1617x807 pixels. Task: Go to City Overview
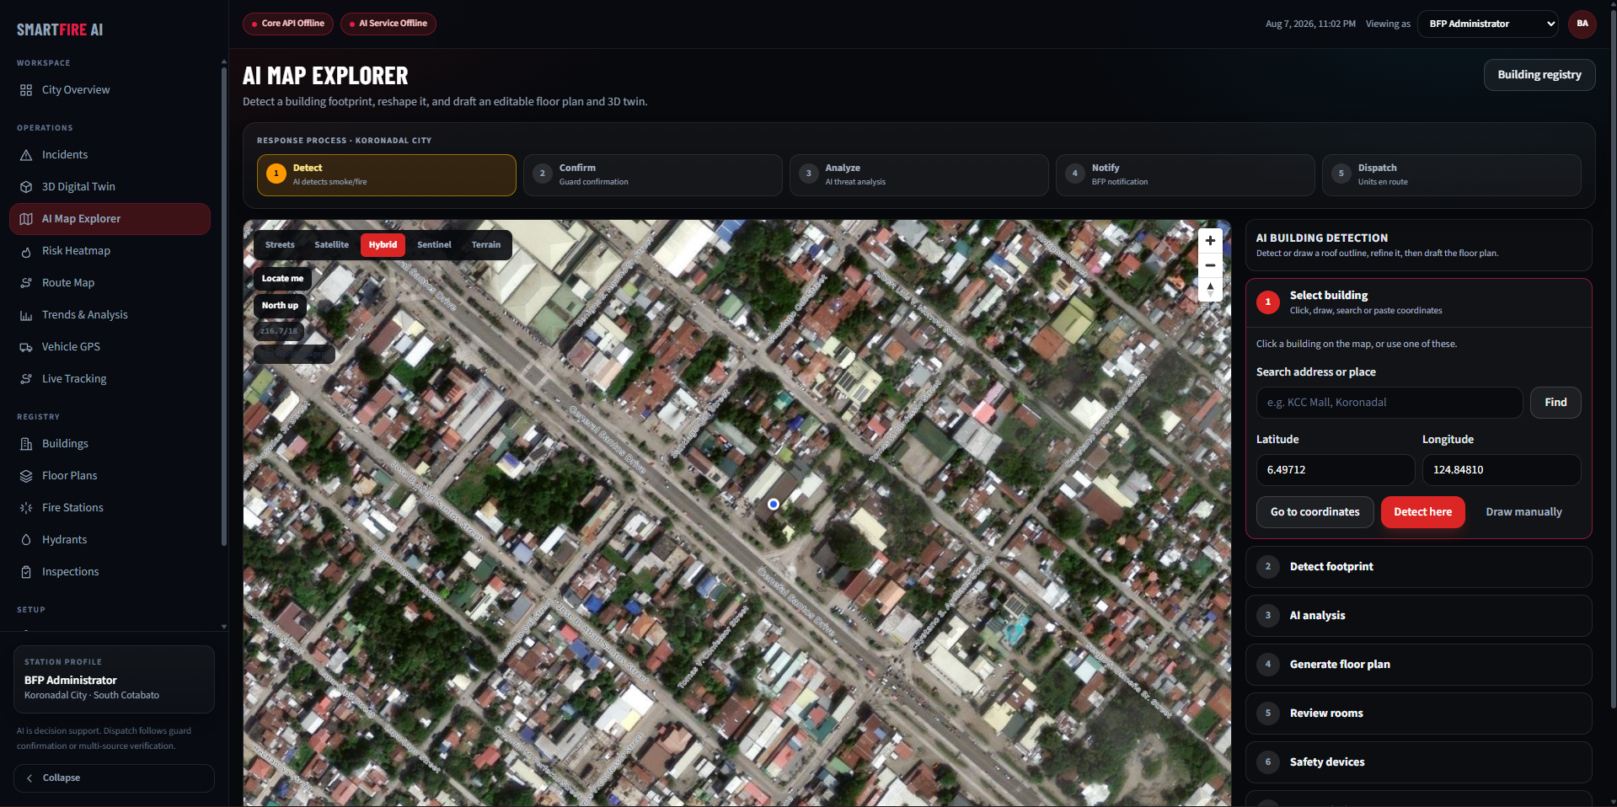point(110,90)
